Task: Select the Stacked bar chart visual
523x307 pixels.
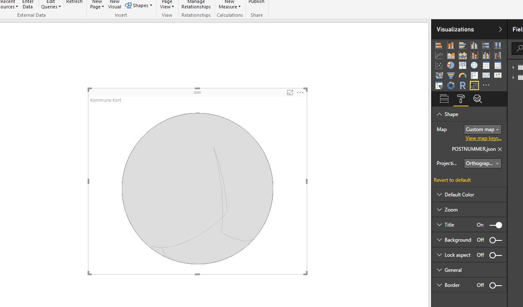Action: tap(439, 45)
